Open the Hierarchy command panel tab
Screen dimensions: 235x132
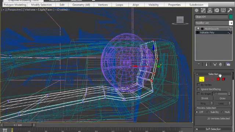click(x=210, y=10)
